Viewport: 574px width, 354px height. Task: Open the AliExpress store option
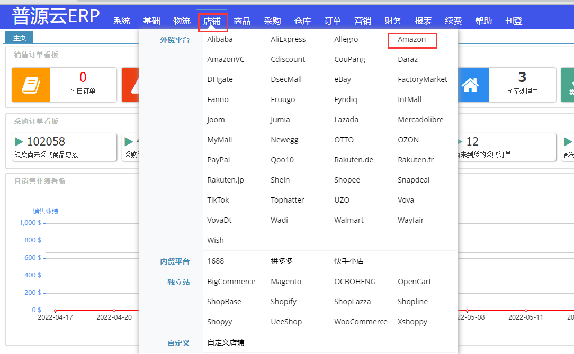pyautogui.click(x=288, y=40)
